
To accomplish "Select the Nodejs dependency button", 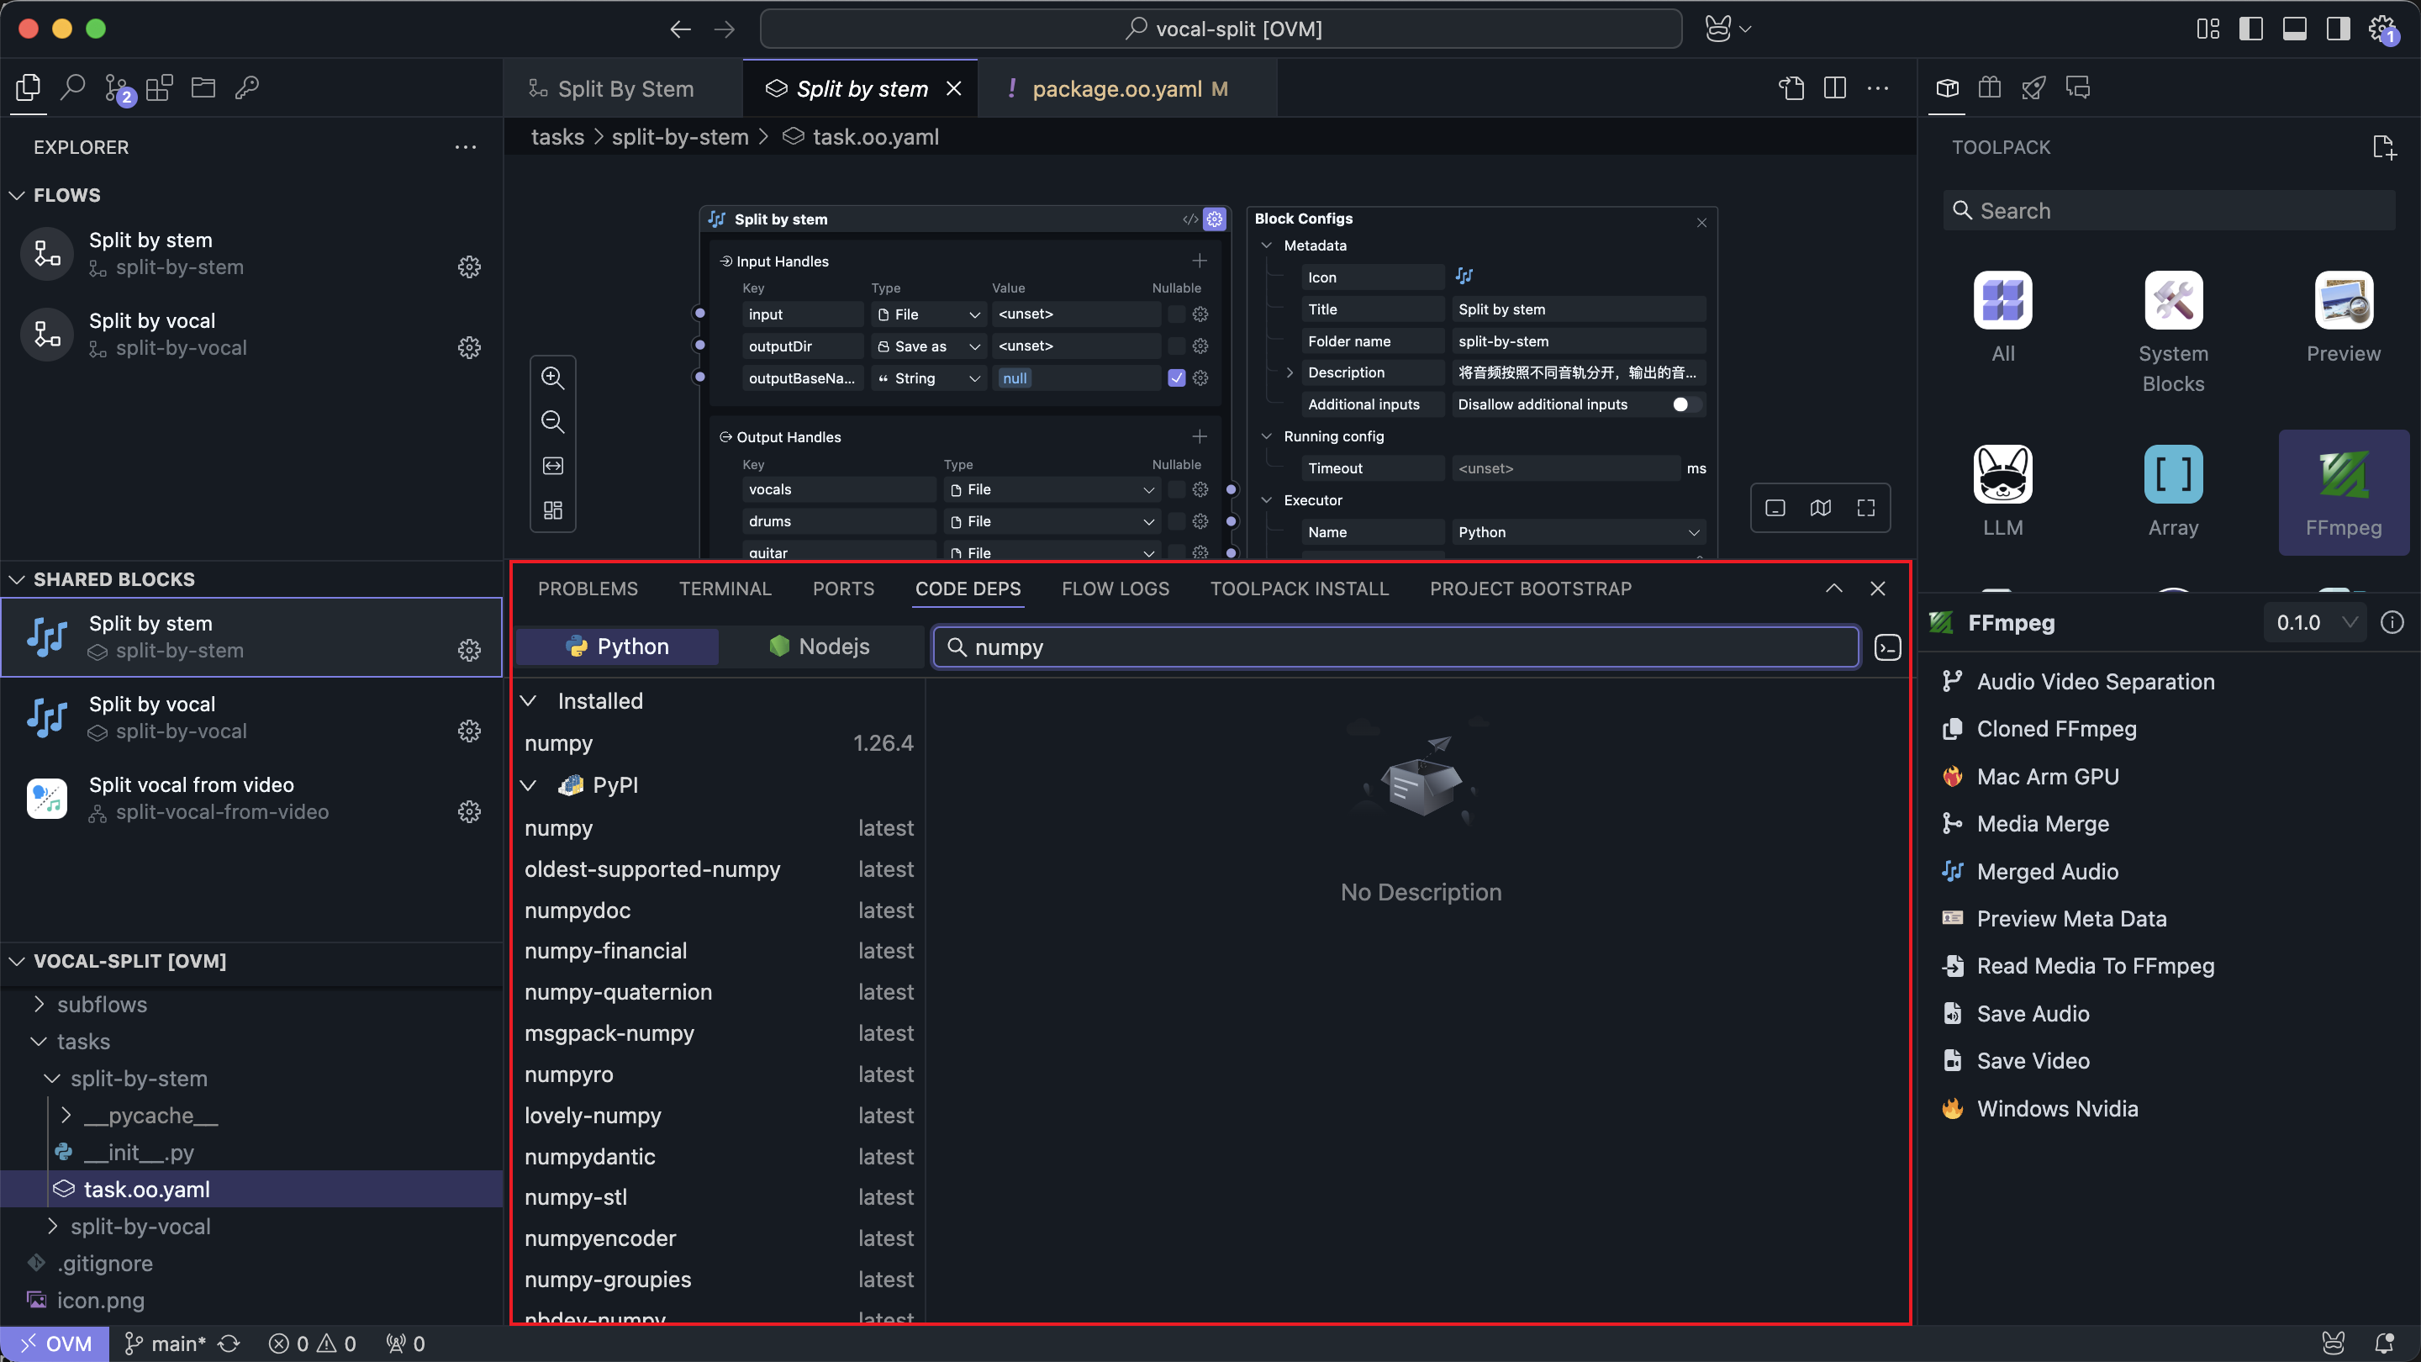I will (x=820, y=647).
